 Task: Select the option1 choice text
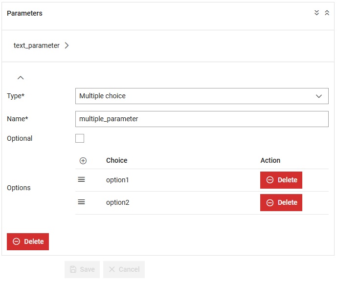pyautogui.click(x=117, y=180)
